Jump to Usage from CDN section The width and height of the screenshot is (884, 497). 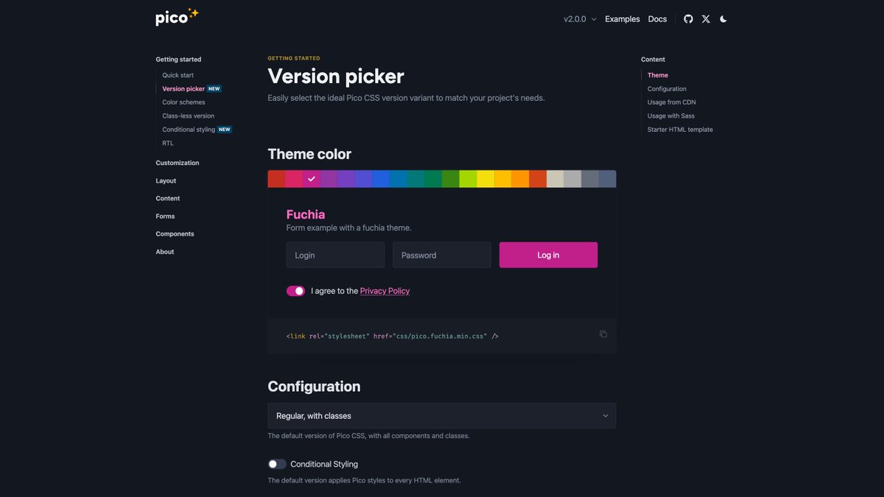(x=672, y=102)
